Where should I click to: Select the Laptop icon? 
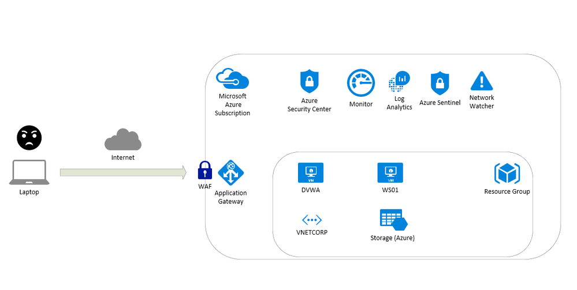[x=29, y=172]
